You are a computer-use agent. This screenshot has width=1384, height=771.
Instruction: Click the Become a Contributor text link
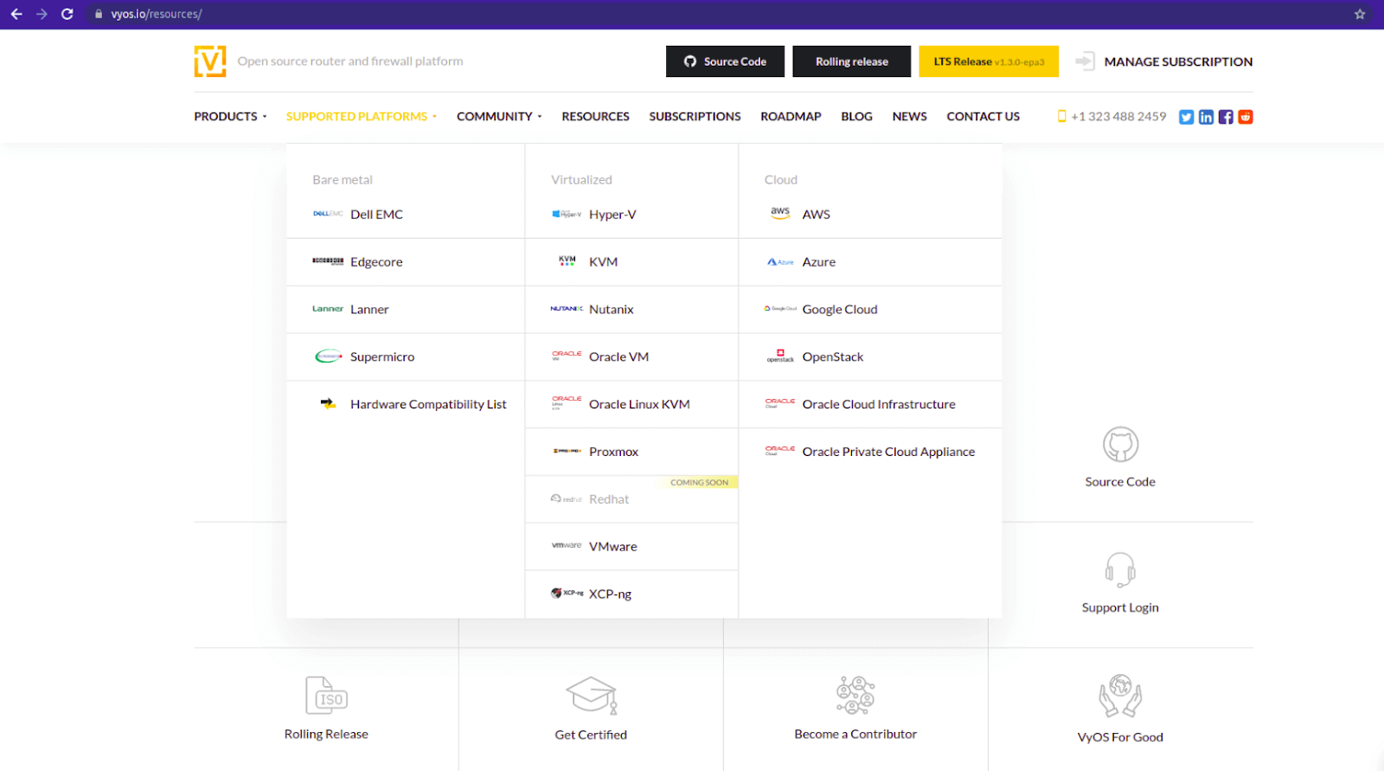[x=855, y=734]
